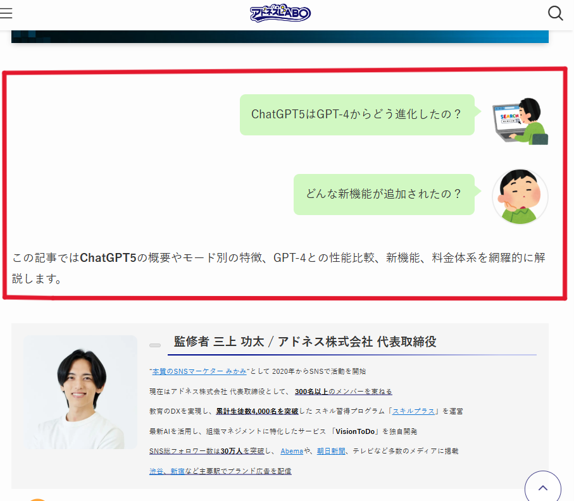Follow the Abema link
The height and width of the screenshot is (501, 574).
tap(292, 451)
